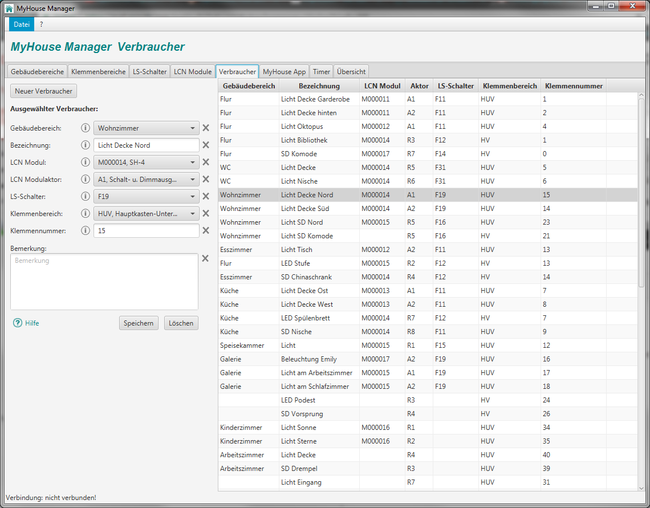Click info icon beside LCN Modul
Viewport: 650px width, 508px height.
(86, 162)
